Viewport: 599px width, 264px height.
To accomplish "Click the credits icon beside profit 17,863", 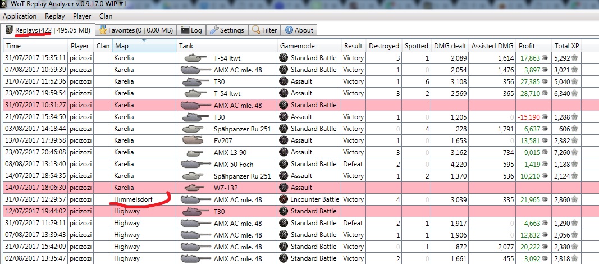I will pos(545,58).
